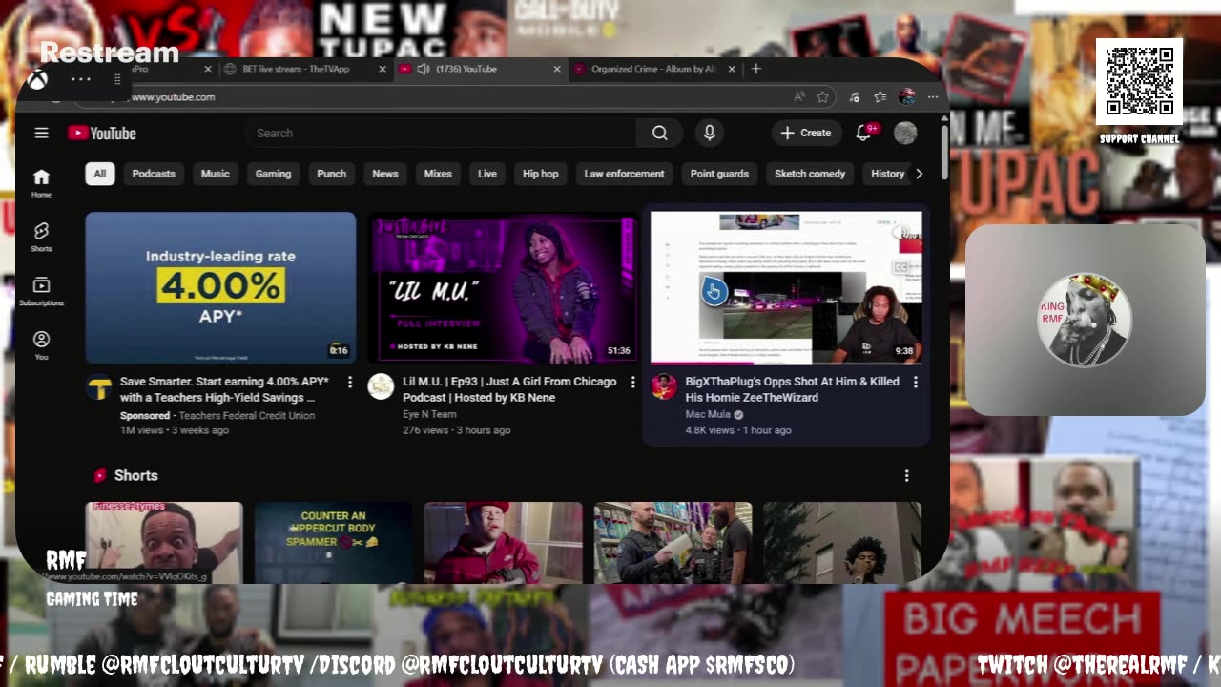This screenshot has width=1221, height=687.
Task: Open the YouTube hamburger guide menu
Action: tap(41, 134)
